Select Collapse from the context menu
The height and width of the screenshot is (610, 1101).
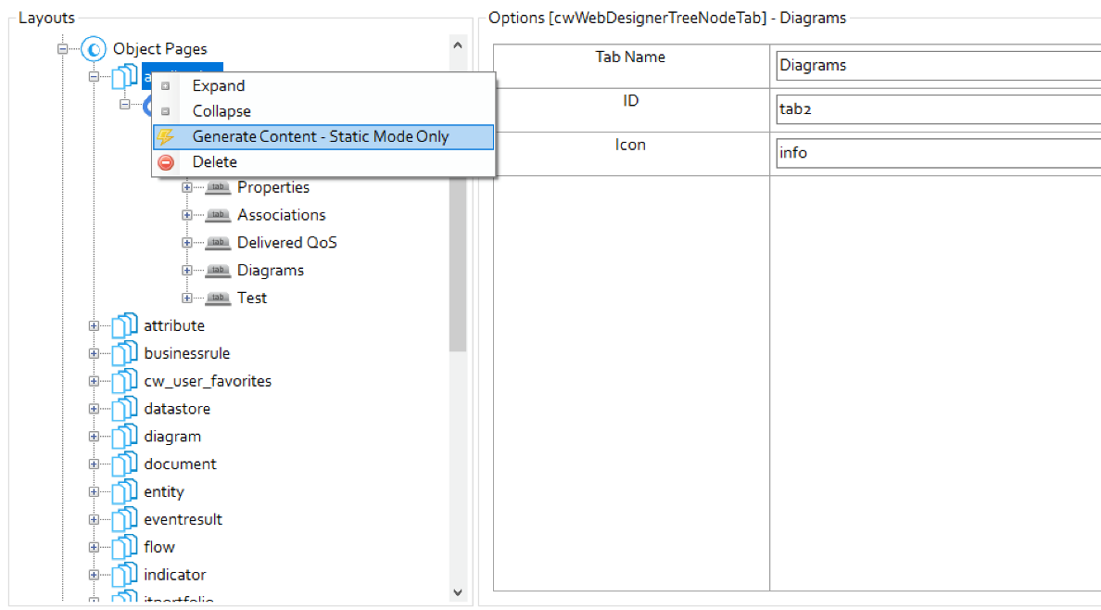point(221,111)
